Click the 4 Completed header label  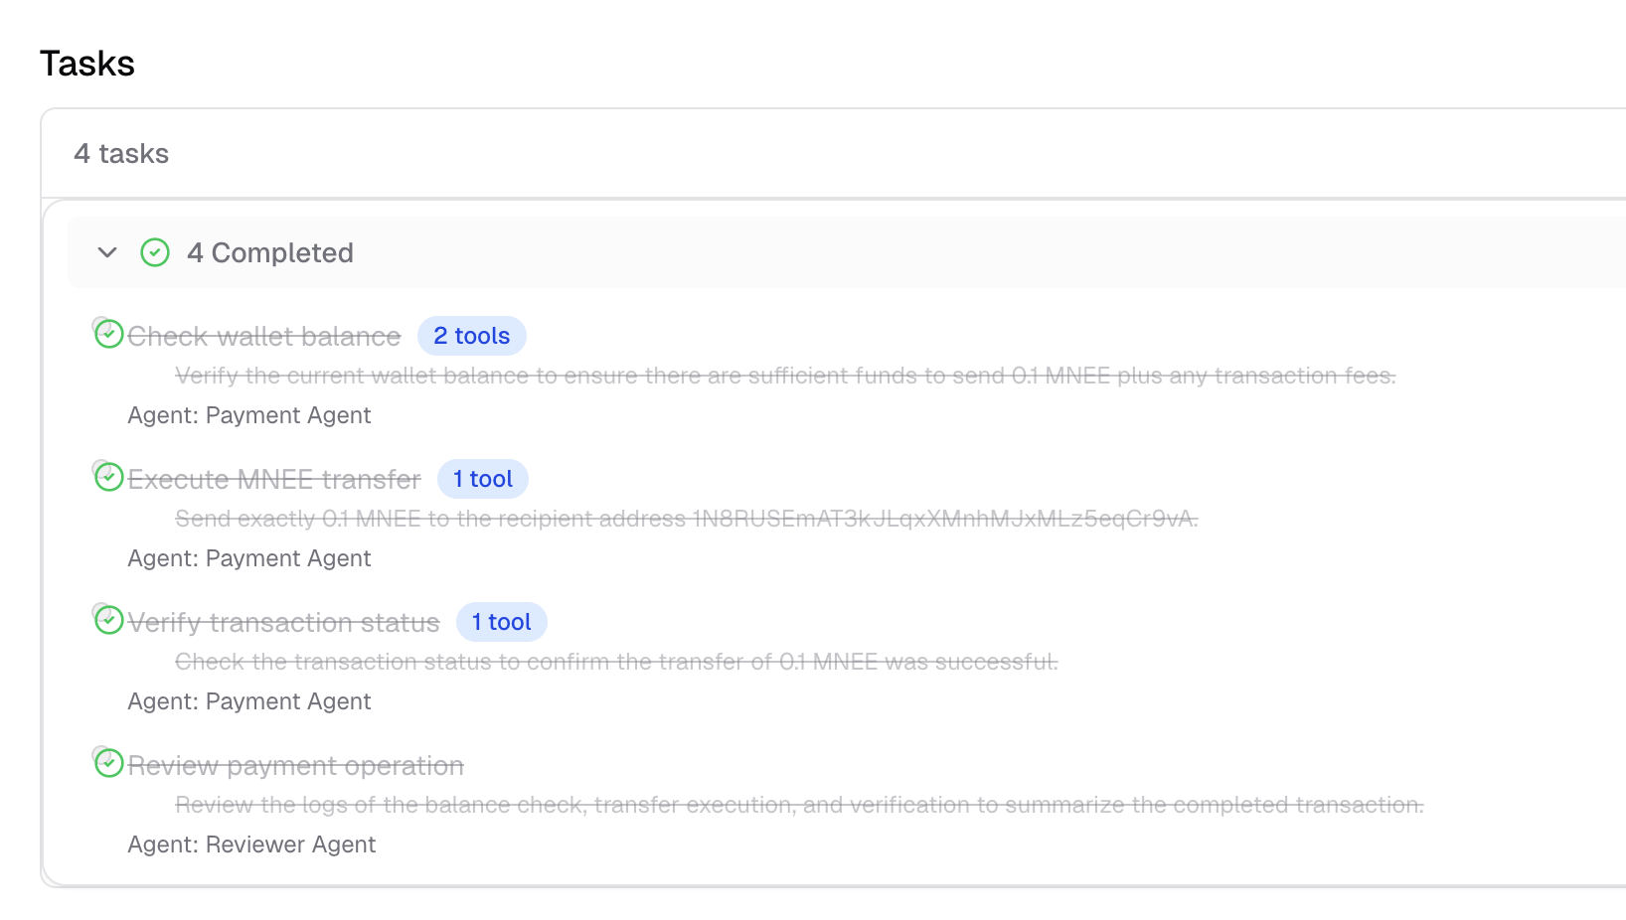coord(270,252)
